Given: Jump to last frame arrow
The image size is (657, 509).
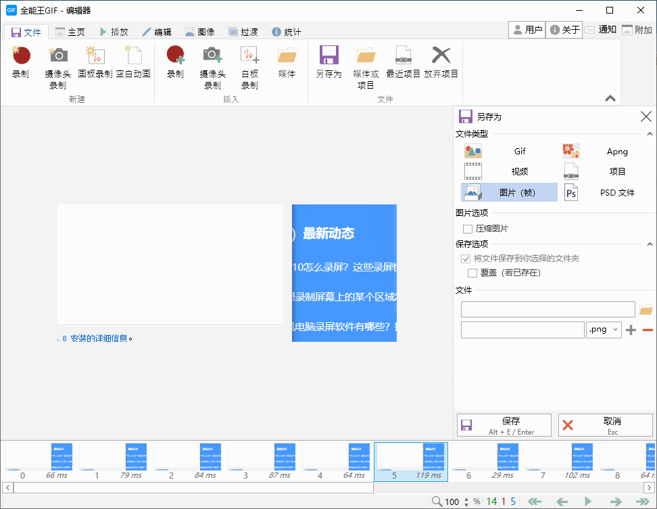Looking at the screenshot, I should point(642,502).
